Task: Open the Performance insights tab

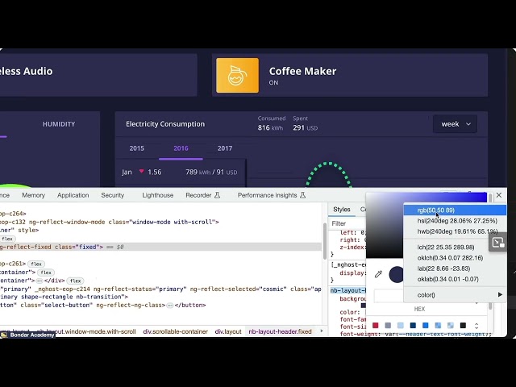Action: [267, 195]
